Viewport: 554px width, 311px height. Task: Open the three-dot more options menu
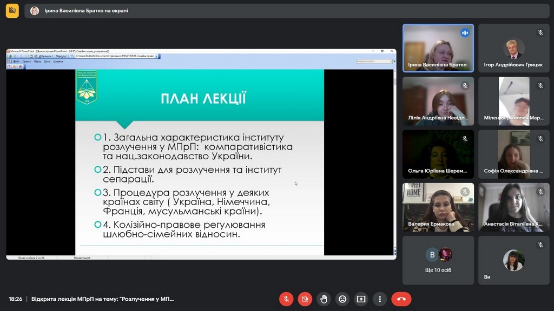point(380,299)
